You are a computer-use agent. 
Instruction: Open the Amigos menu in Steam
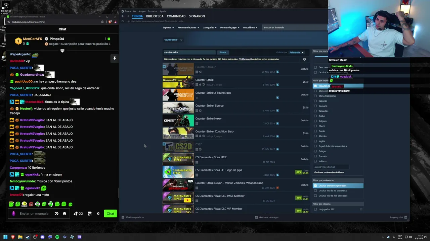pos(142,11)
